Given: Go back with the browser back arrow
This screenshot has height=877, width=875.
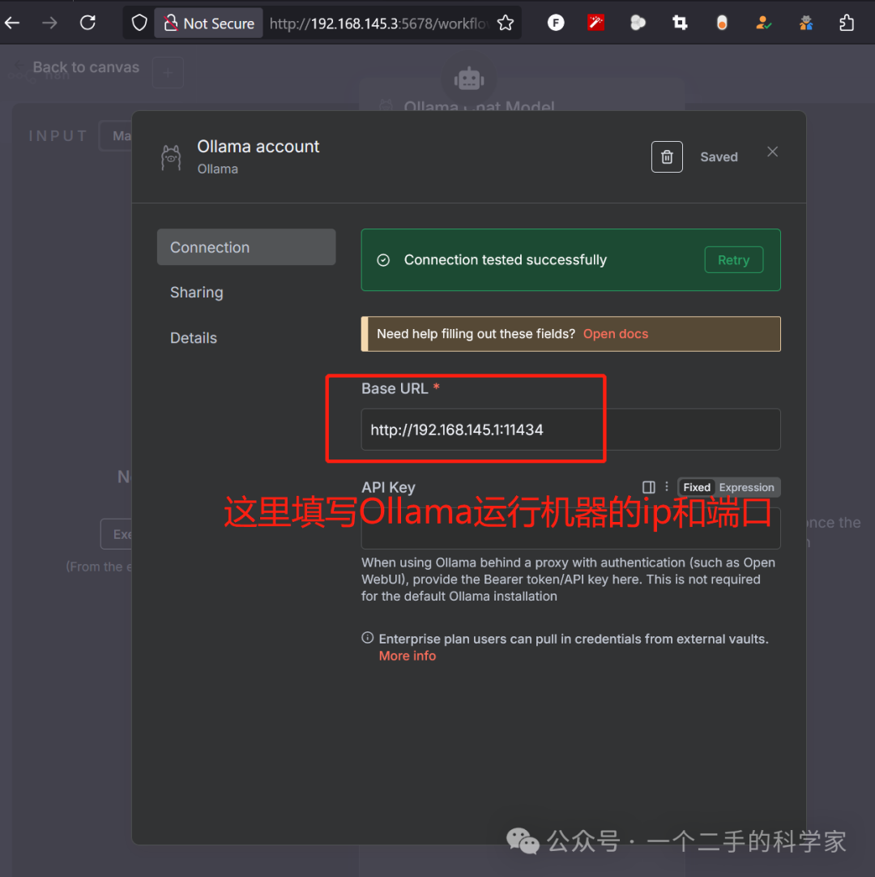Looking at the screenshot, I should tap(12, 23).
